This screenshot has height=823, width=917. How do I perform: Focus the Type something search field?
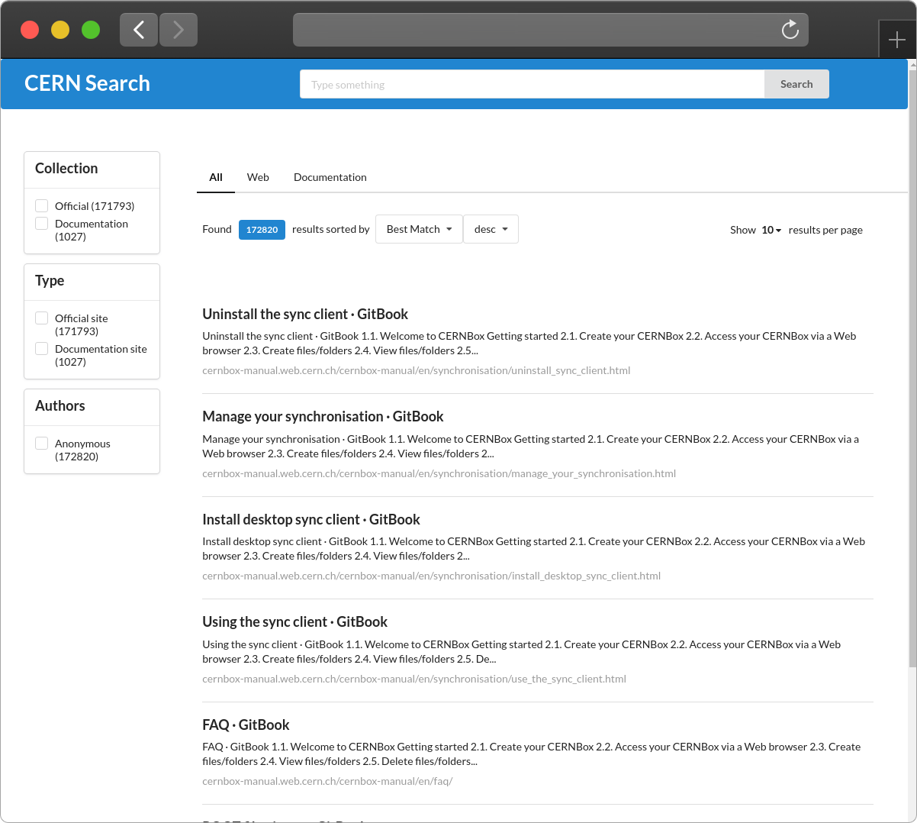(x=532, y=84)
